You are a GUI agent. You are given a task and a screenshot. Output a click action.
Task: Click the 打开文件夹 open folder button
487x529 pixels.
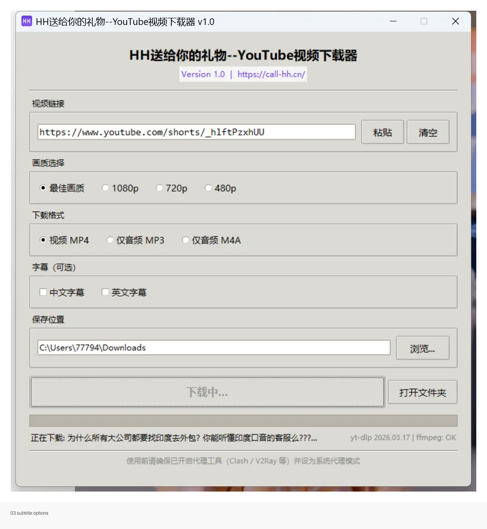point(422,392)
